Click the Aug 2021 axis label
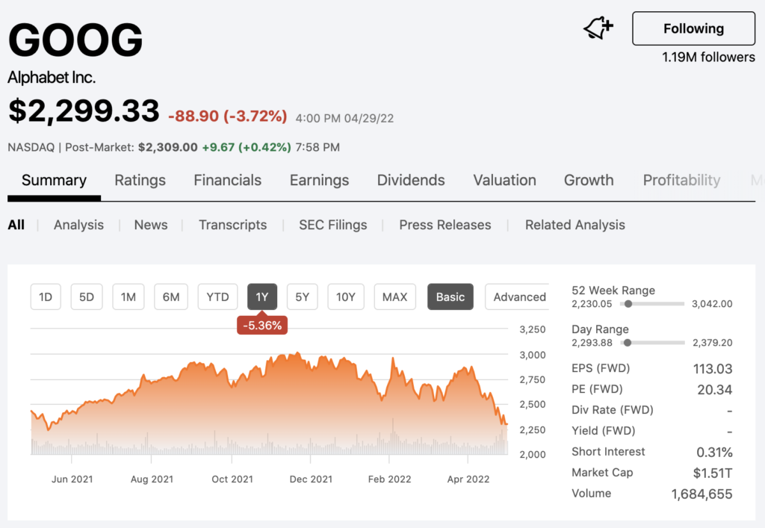The image size is (765, 528). pos(152,479)
